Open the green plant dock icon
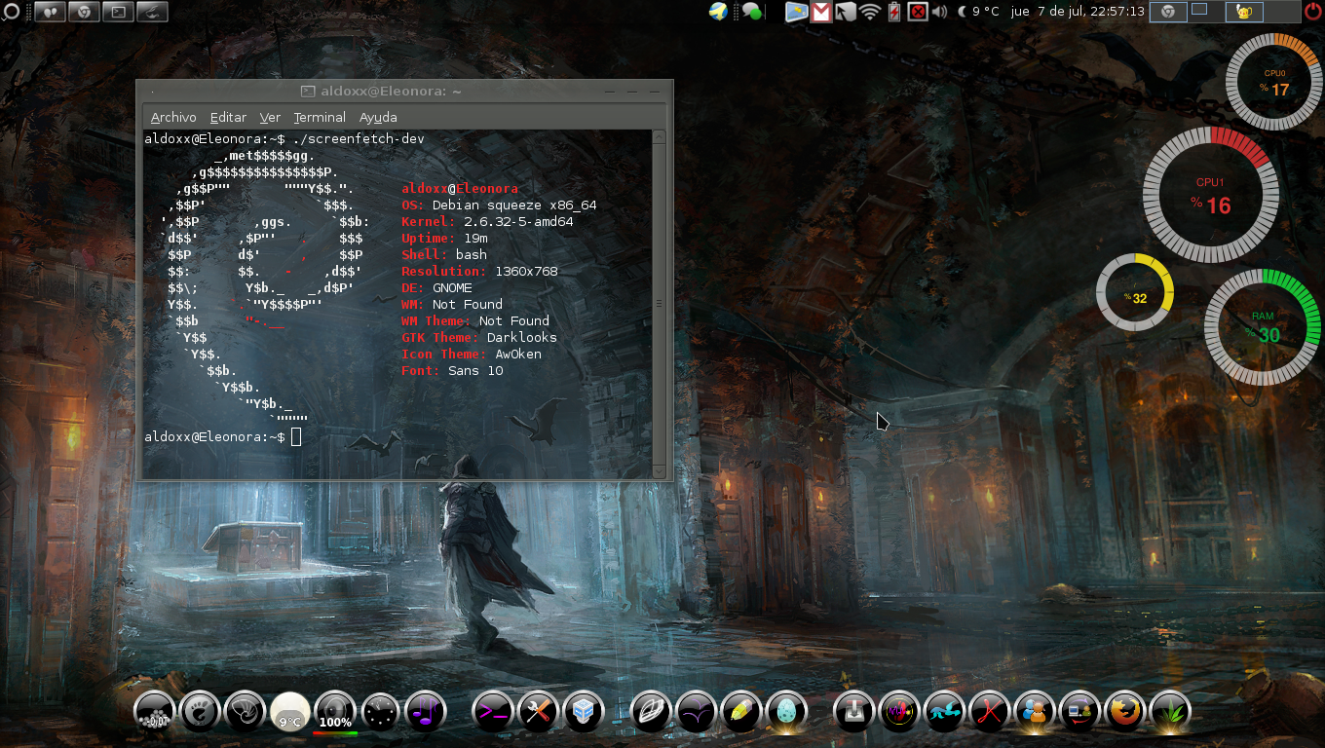1325x748 pixels. pos(1169,712)
